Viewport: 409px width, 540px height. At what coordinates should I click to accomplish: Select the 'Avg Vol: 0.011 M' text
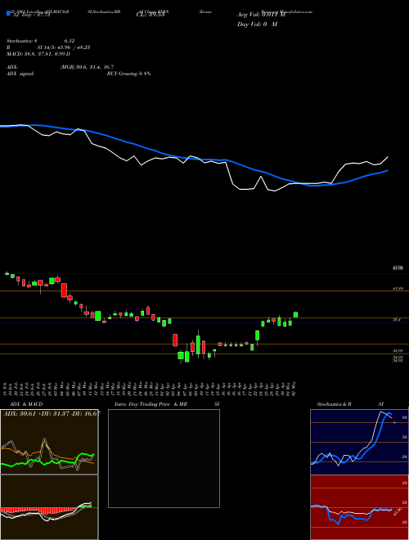pos(261,15)
